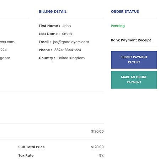Click the Phone label in billing

pos(45,50)
